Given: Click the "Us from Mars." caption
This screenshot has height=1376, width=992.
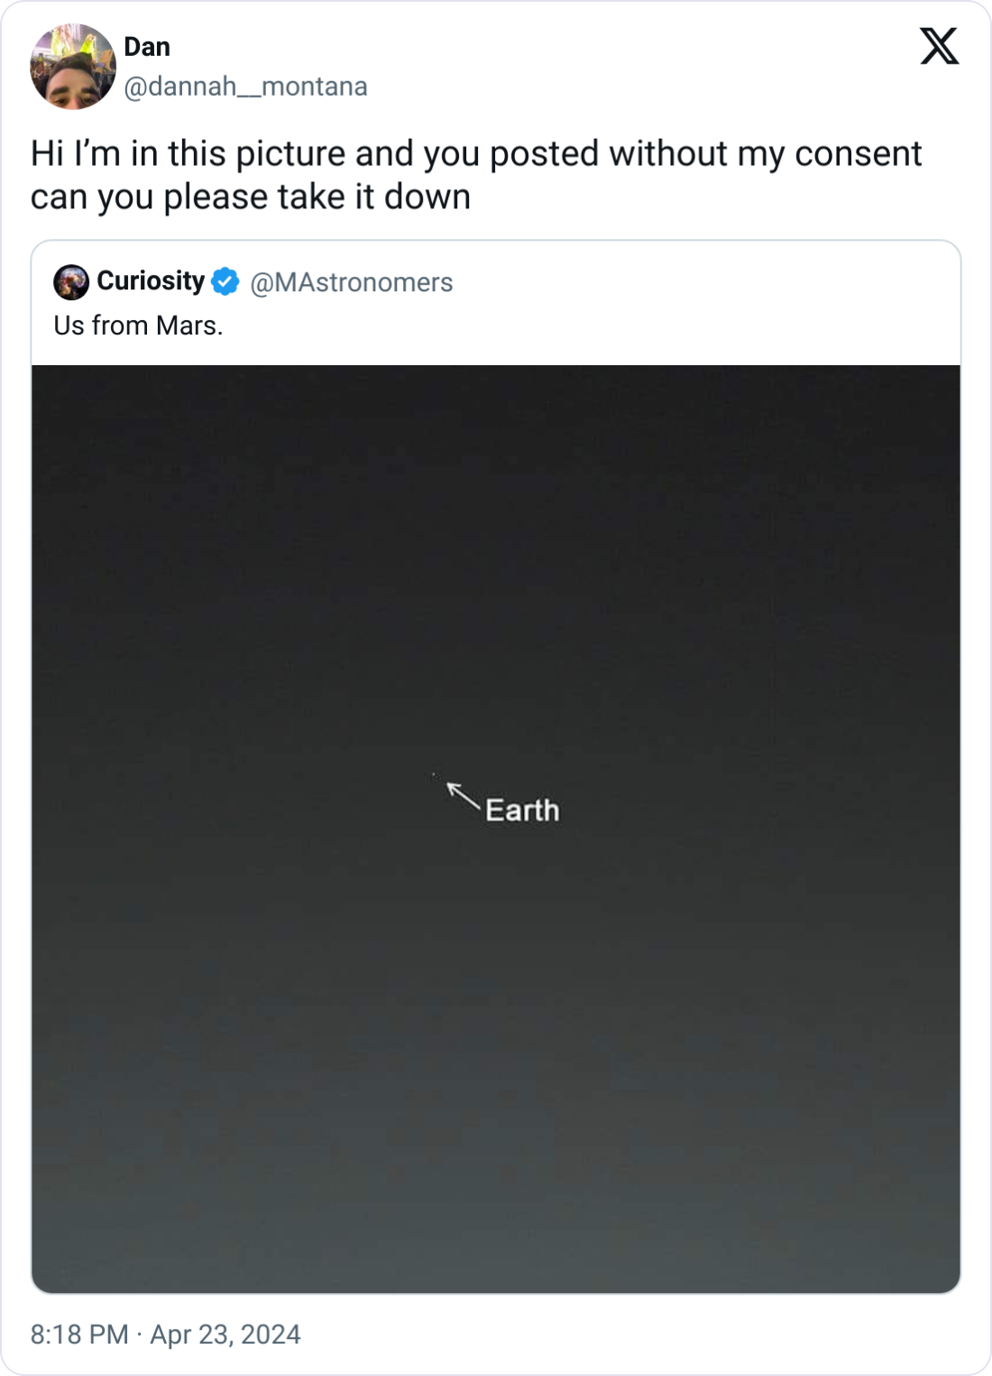Looking at the screenshot, I should (x=138, y=326).
